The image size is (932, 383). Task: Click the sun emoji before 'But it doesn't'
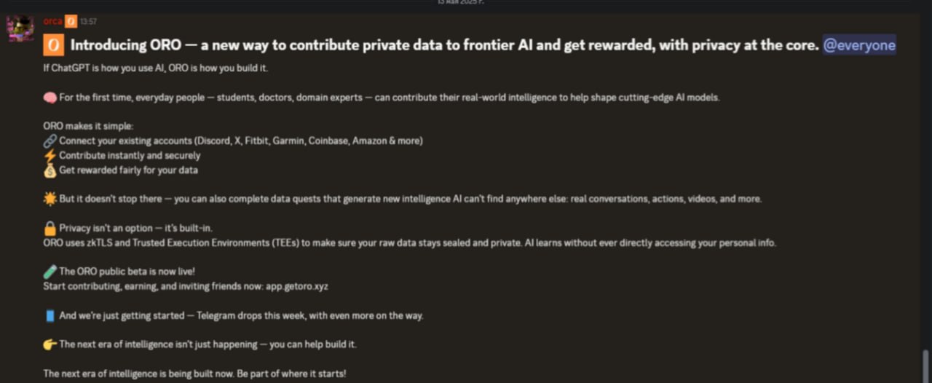[x=50, y=199]
